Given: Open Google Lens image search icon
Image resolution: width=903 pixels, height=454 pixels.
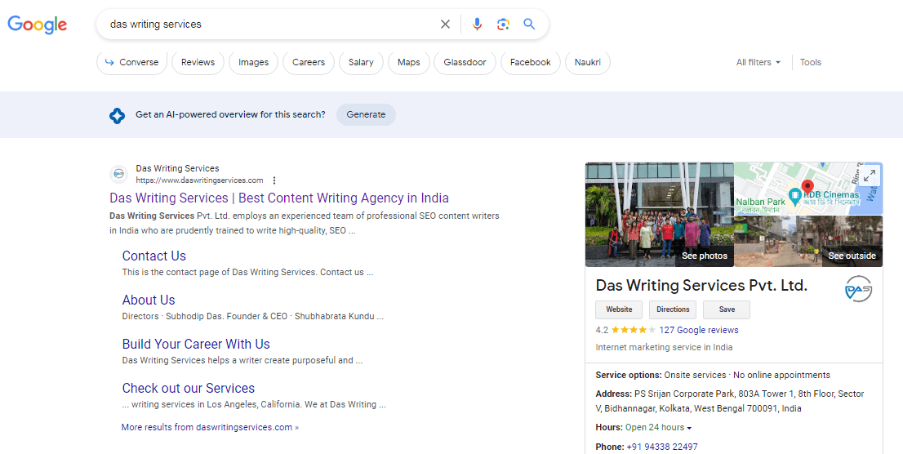Looking at the screenshot, I should tap(503, 24).
